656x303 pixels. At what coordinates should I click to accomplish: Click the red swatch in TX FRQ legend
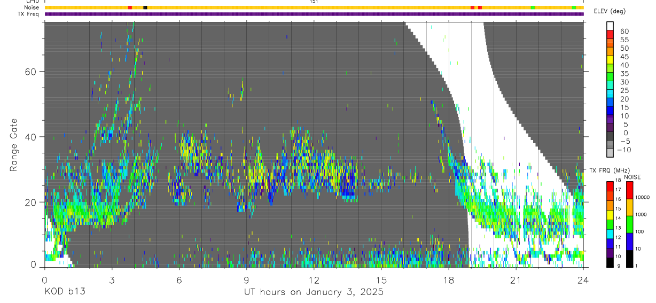point(610,186)
